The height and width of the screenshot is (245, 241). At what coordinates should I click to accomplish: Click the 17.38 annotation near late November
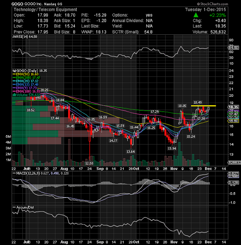point(201,119)
